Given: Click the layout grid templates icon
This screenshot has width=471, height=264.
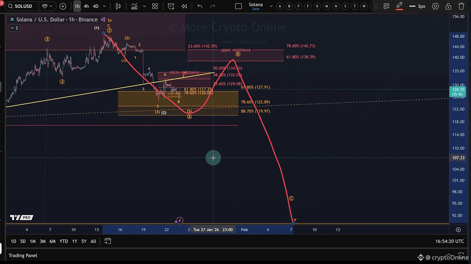Looking at the screenshot, I should pyautogui.click(x=155, y=6).
